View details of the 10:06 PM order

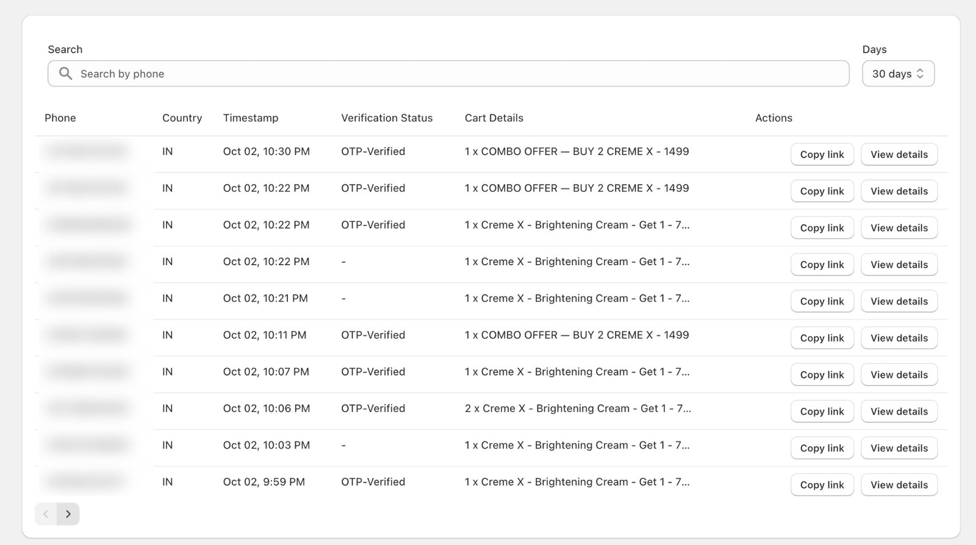(899, 411)
